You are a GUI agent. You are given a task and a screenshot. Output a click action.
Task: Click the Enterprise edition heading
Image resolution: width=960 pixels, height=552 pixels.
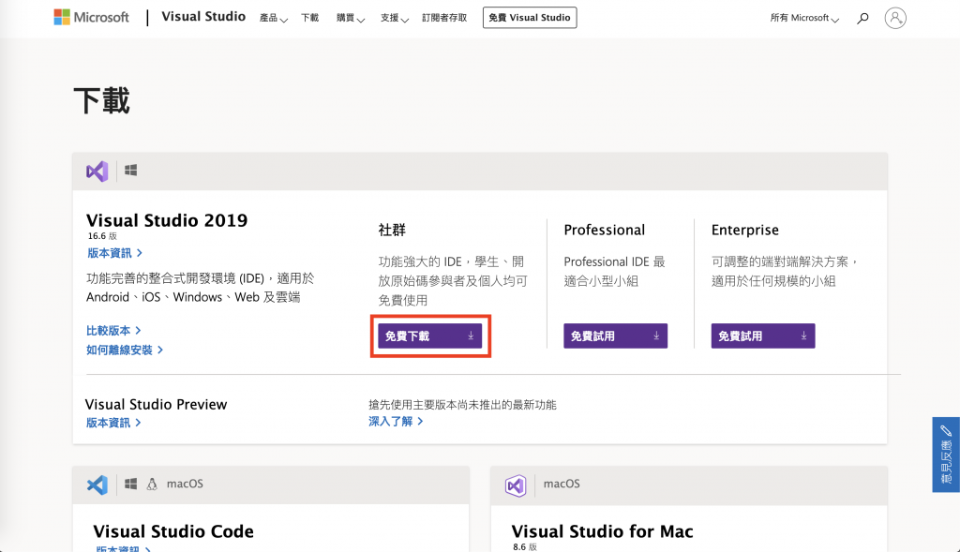pos(745,231)
